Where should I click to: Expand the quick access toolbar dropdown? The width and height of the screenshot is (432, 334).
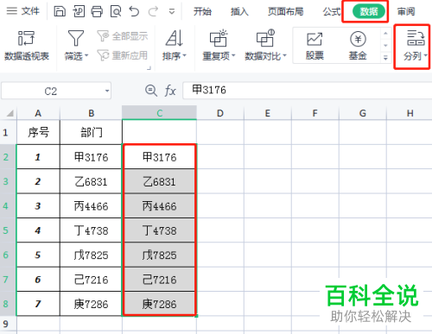pyautogui.click(x=172, y=12)
